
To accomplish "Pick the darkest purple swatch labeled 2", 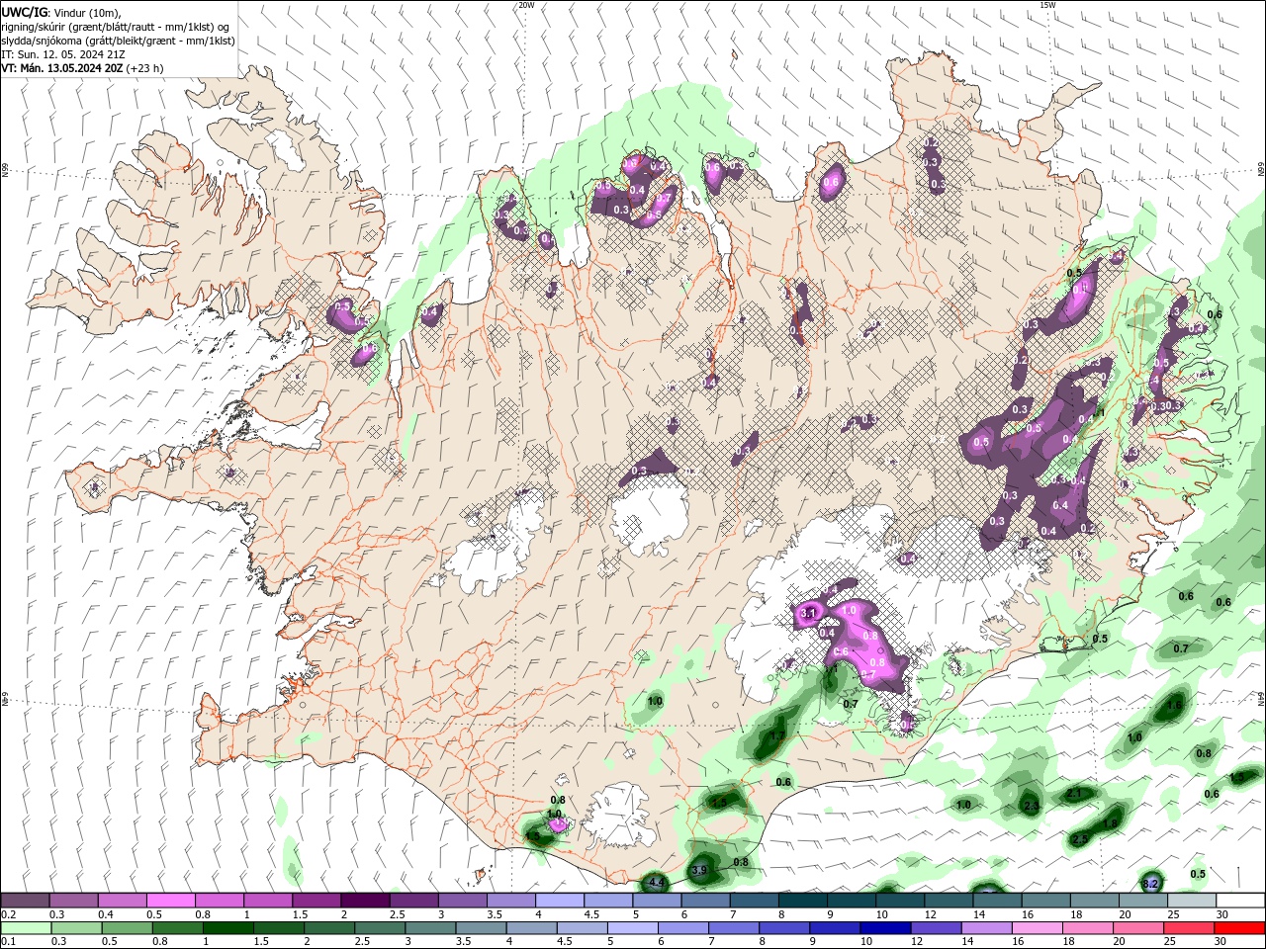I will [x=364, y=901].
